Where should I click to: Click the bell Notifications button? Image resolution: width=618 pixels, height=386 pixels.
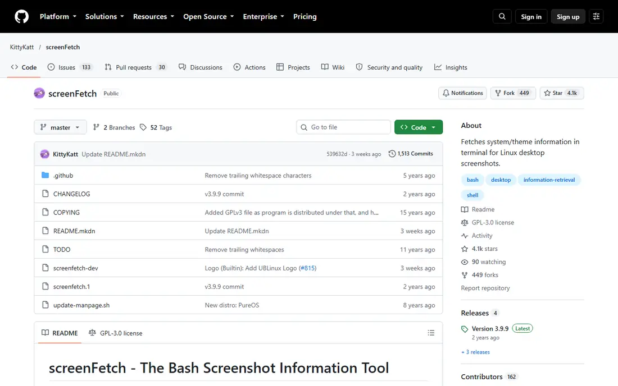(462, 93)
